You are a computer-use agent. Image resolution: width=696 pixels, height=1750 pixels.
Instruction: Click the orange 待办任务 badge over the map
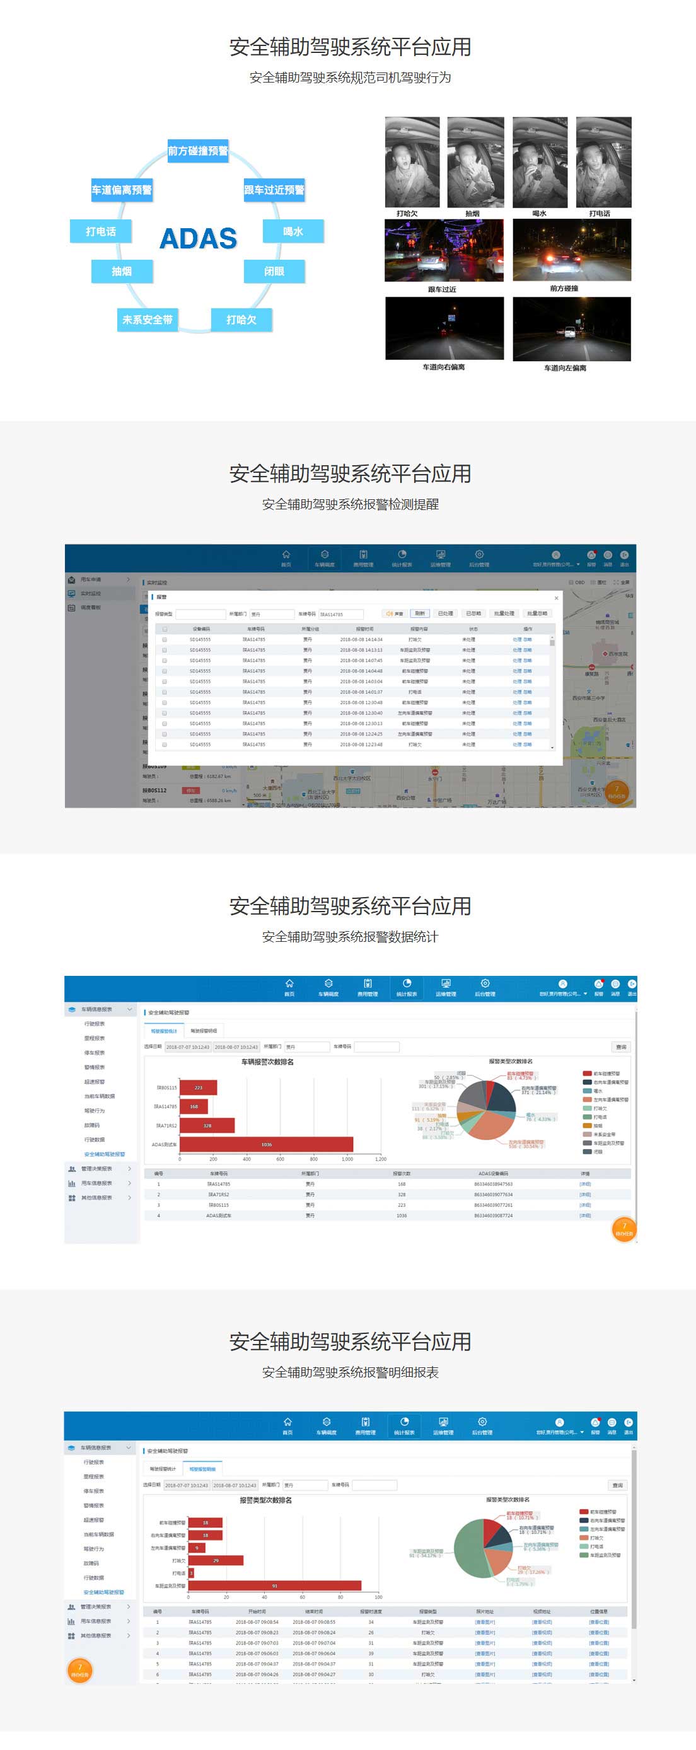(617, 791)
